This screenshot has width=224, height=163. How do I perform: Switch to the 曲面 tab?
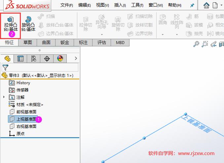(x=46, y=42)
